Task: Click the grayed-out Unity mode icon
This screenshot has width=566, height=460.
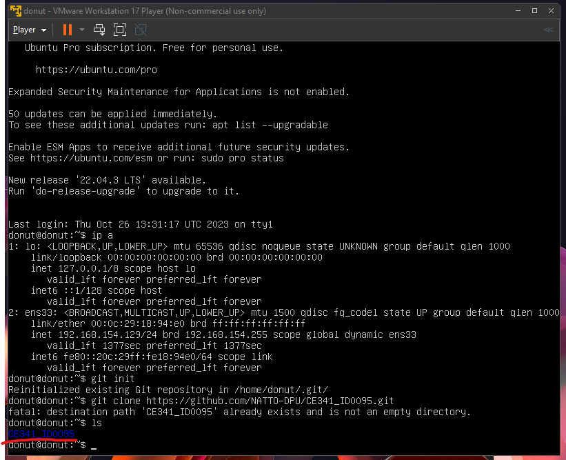Action: (x=140, y=30)
